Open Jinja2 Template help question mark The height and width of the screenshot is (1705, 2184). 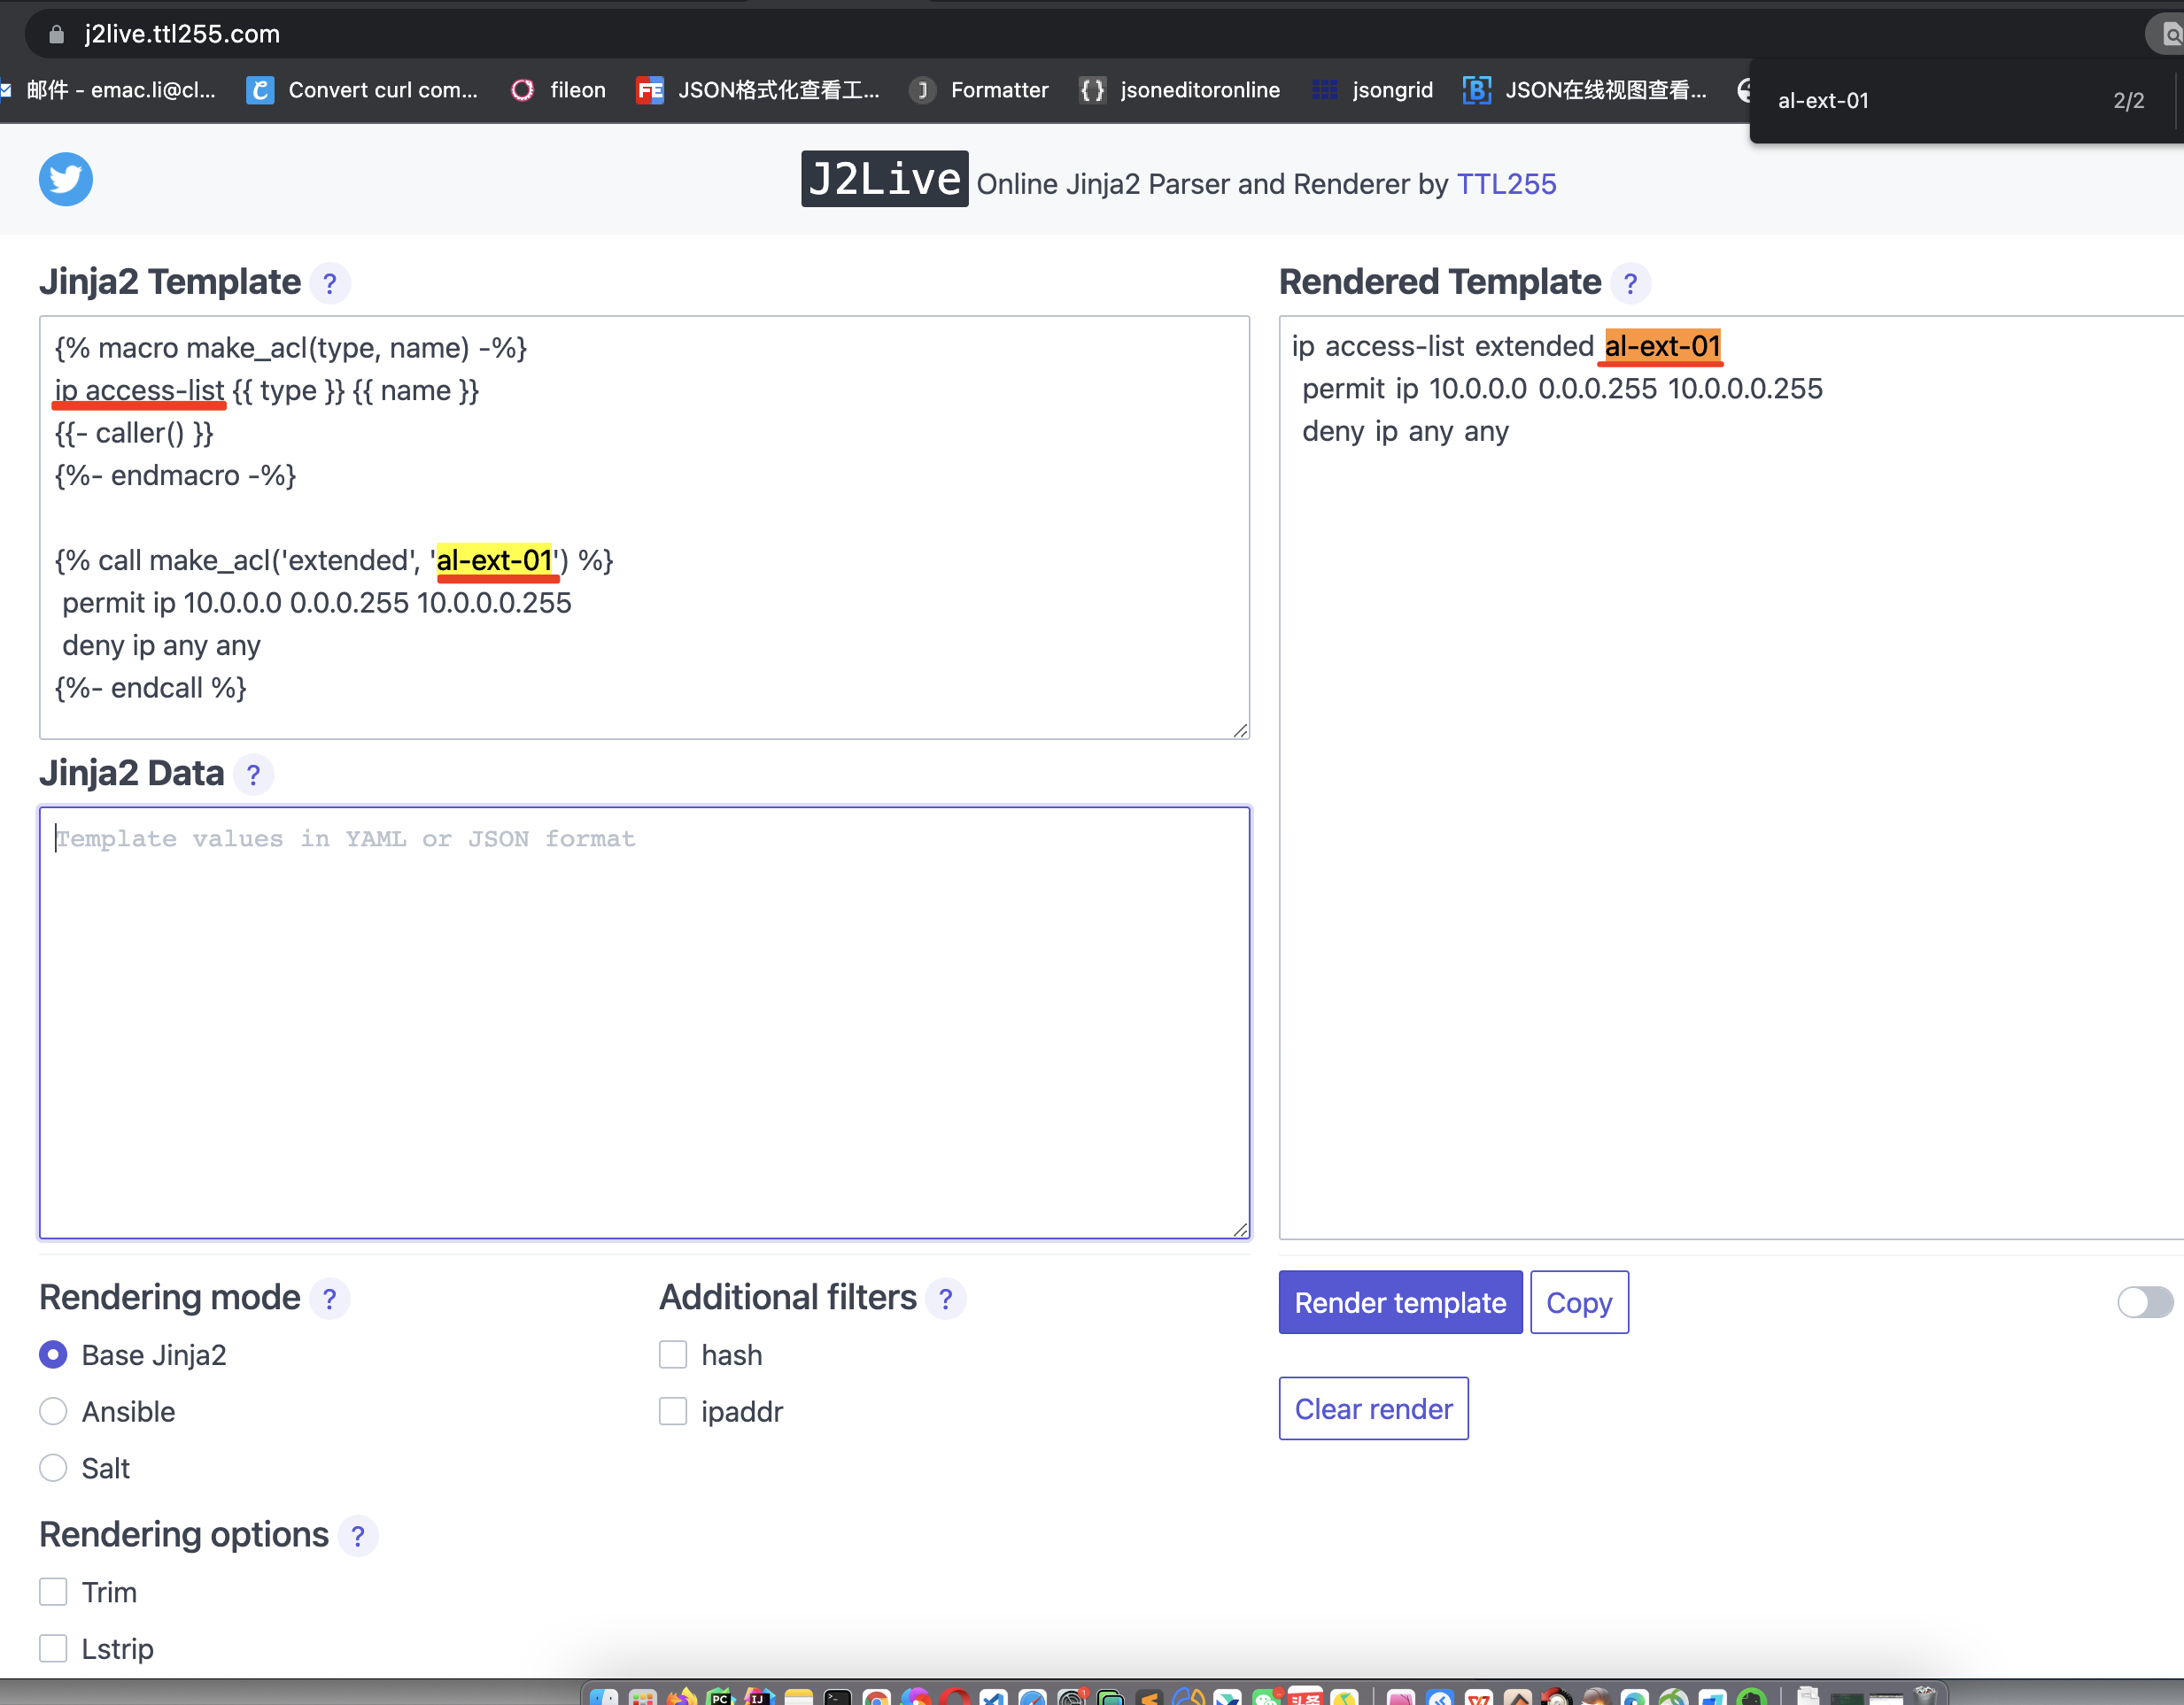point(329,284)
